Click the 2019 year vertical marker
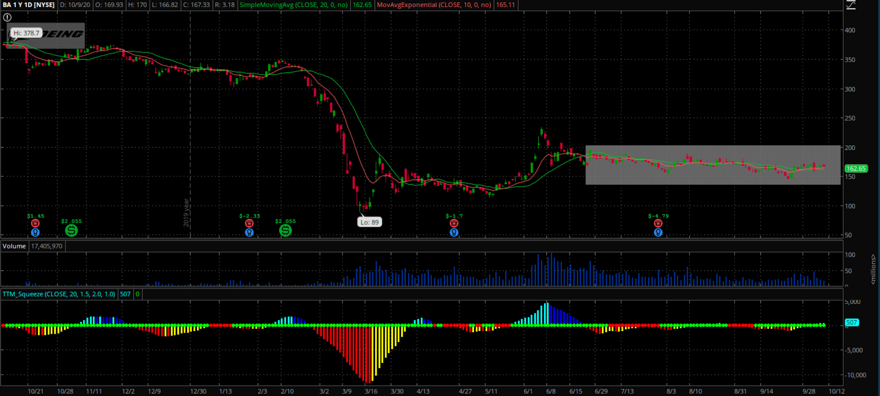 (x=186, y=212)
